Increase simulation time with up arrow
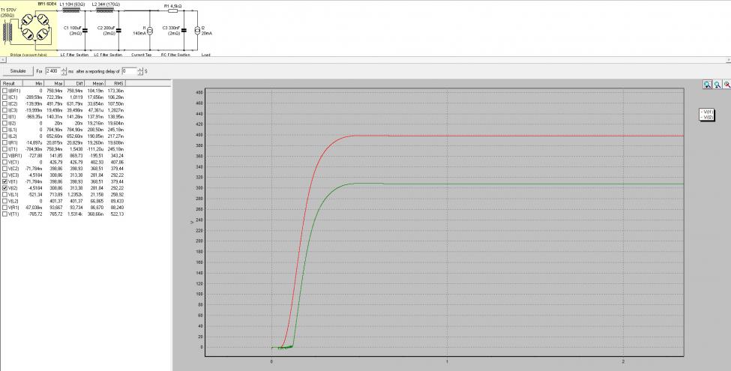This screenshot has width=731, height=371. click(x=64, y=69)
